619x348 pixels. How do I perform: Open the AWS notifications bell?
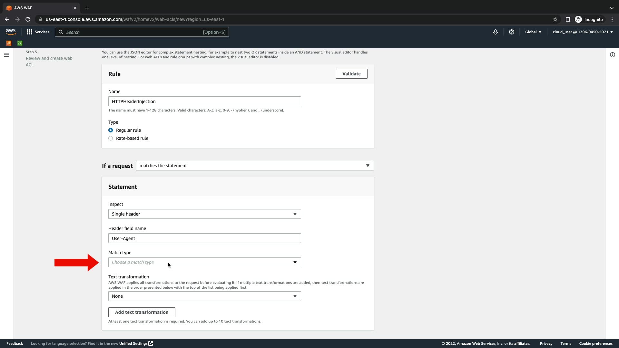coord(496,32)
